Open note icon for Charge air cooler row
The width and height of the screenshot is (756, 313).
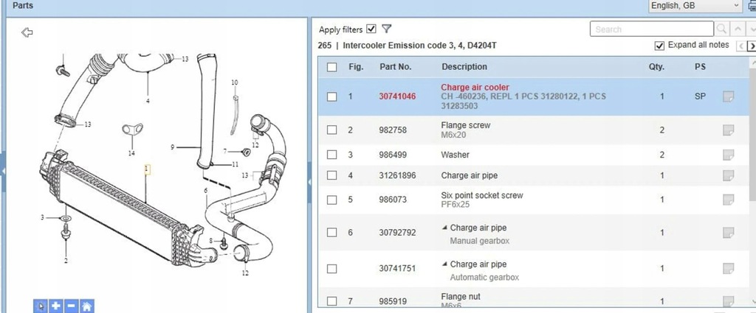tap(728, 96)
